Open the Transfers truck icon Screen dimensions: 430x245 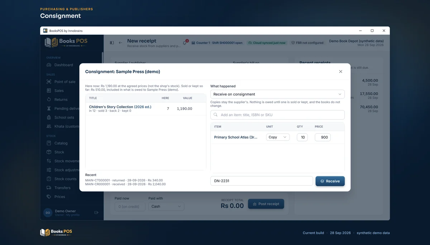49,188
